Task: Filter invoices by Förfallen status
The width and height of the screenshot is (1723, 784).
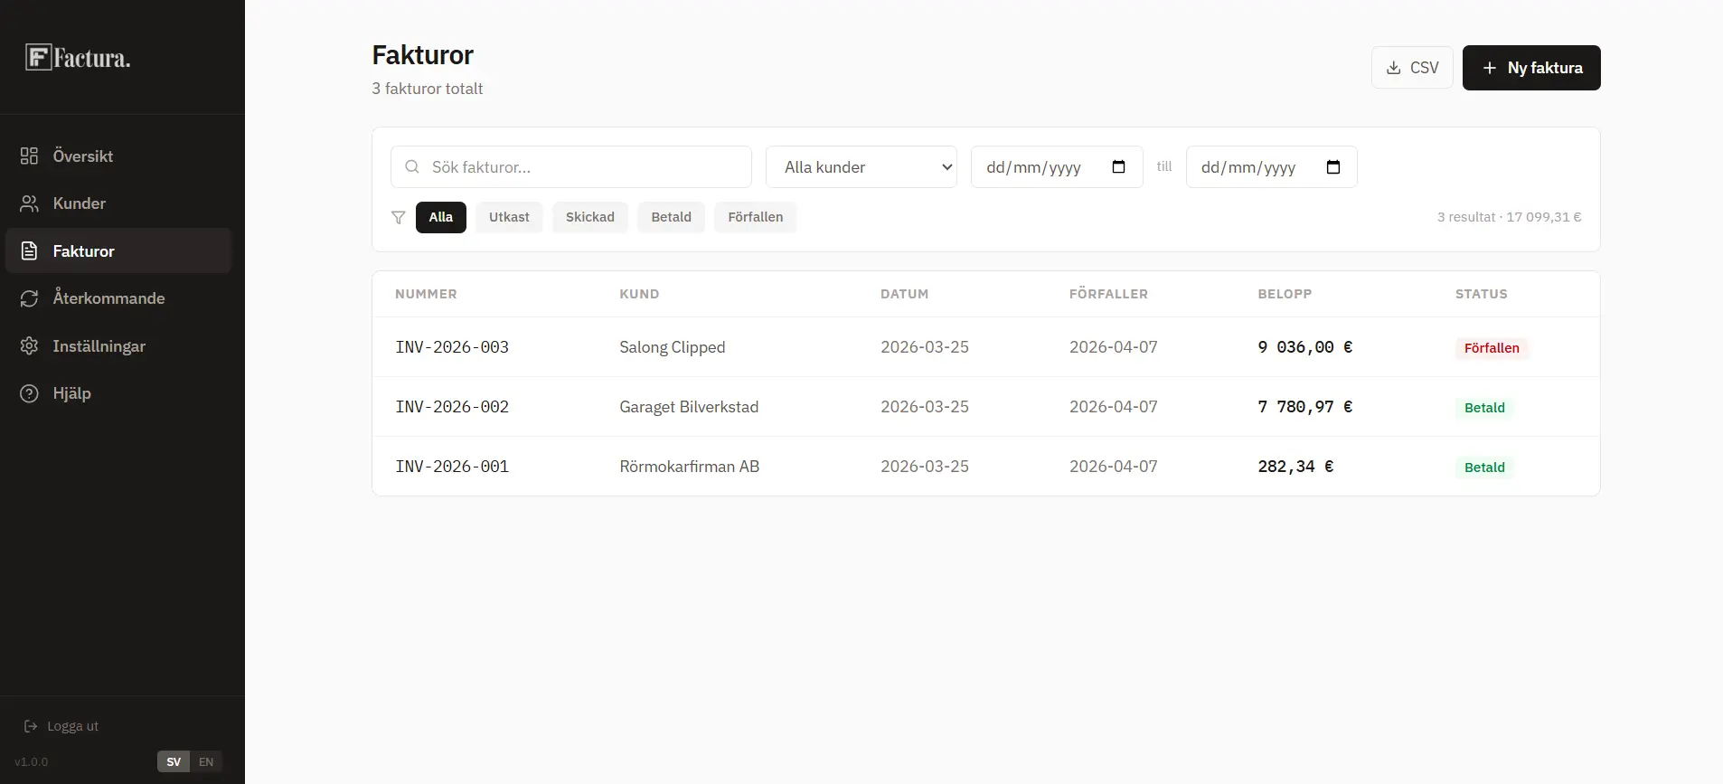Action: pos(755,217)
